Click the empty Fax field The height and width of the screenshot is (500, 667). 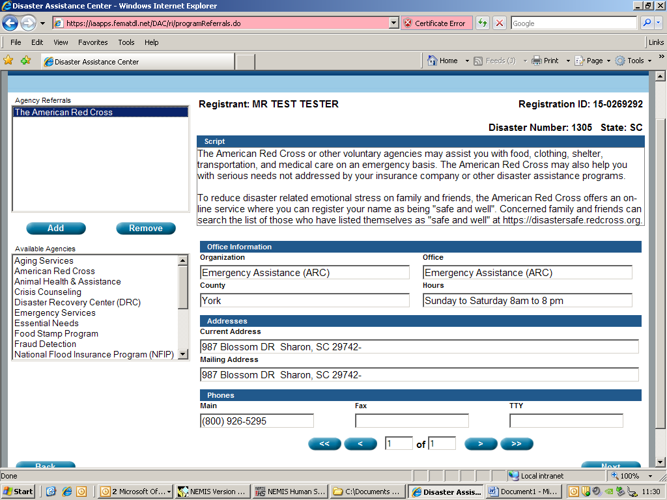pyautogui.click(x=412, y=421)
